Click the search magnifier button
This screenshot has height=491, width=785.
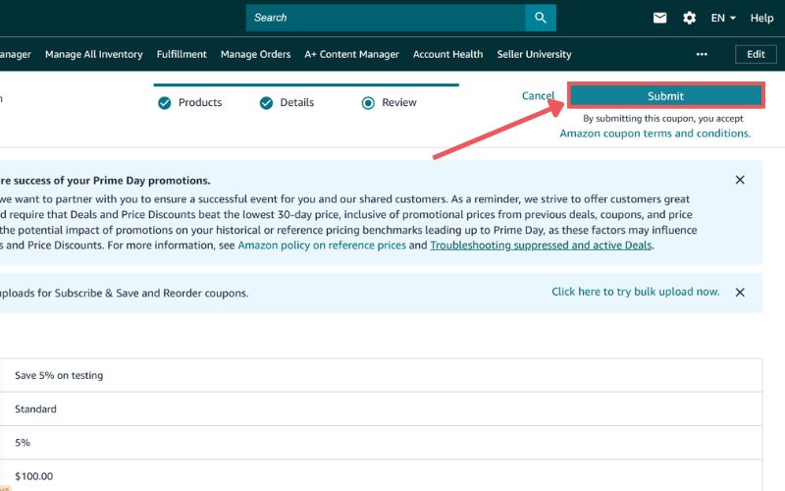tap(541, 18)
